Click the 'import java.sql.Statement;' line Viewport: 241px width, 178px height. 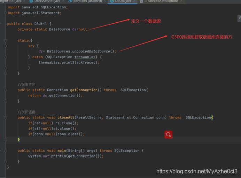(x=34, y=13)
